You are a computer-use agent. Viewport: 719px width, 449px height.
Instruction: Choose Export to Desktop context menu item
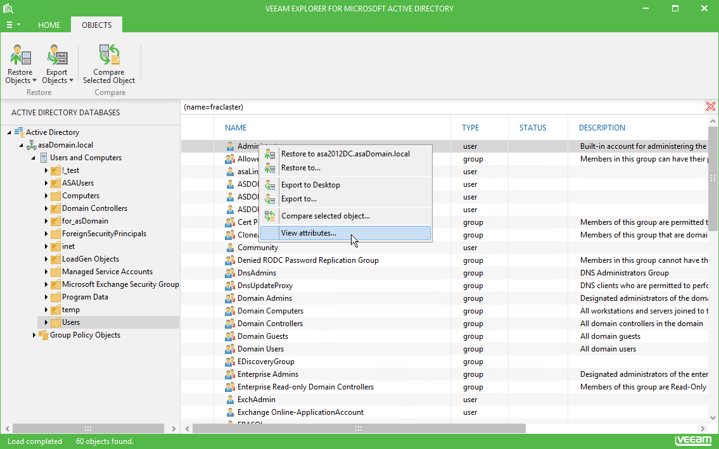click(346, 186)
